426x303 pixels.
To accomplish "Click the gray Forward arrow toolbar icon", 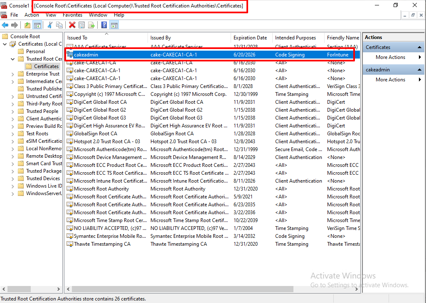I will pos(15,25).
